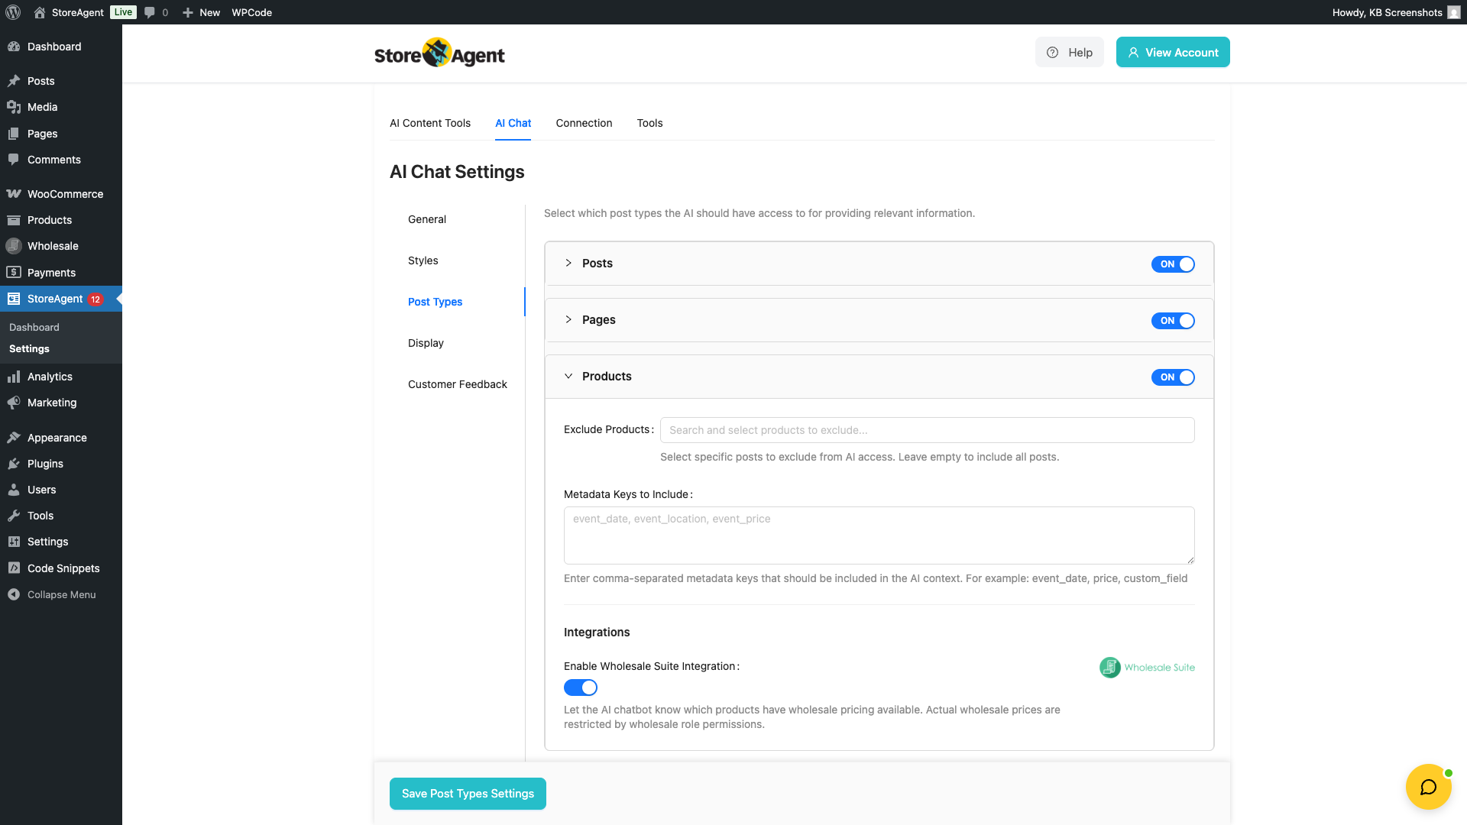Image resolution: width=1467 pixels, height=825 pixels.
Task: Open WPCode in admin bar
Action: tap(252, 12)
